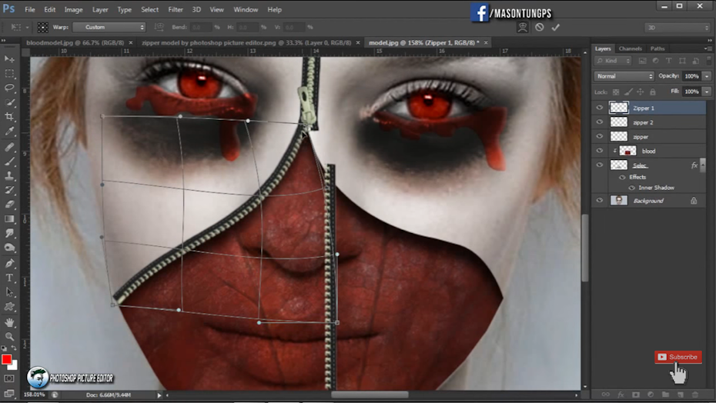Open the Warp Custom preset dropdown

click(109, 27)
